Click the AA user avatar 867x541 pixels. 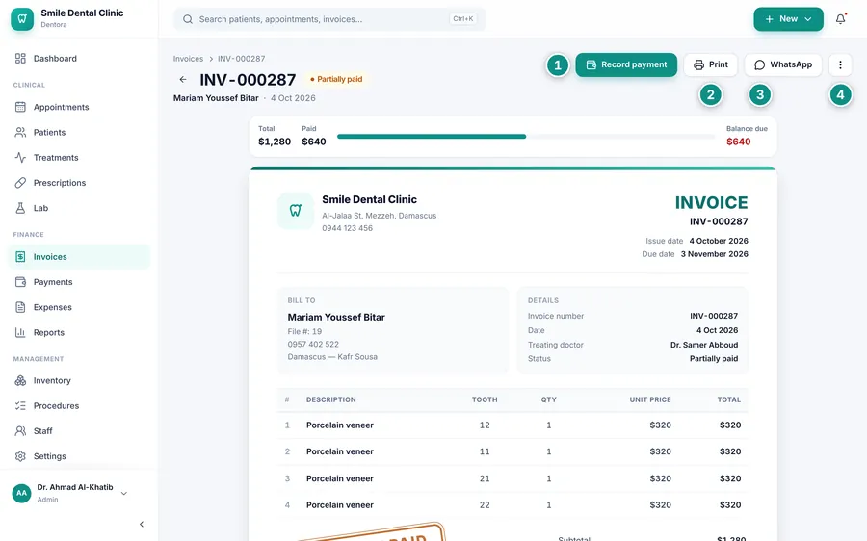click(21, 493)
